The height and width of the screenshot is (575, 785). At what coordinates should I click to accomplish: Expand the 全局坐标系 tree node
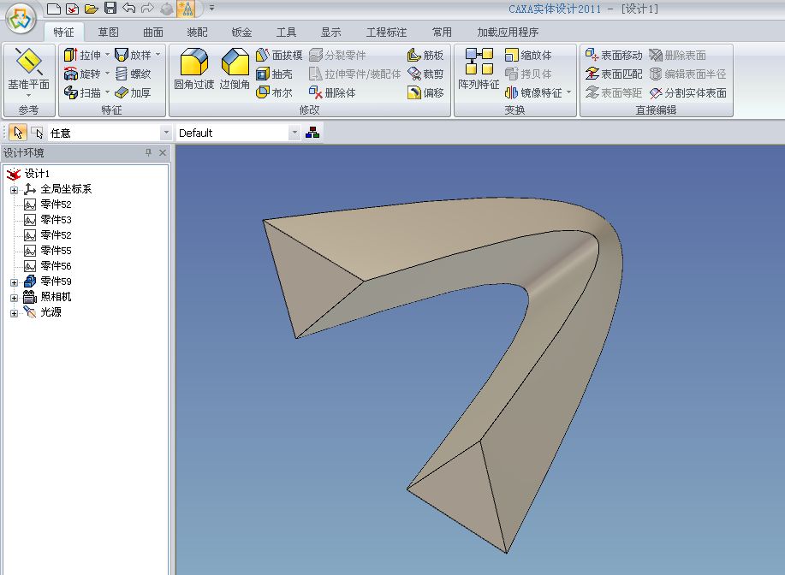pos(14,189)
